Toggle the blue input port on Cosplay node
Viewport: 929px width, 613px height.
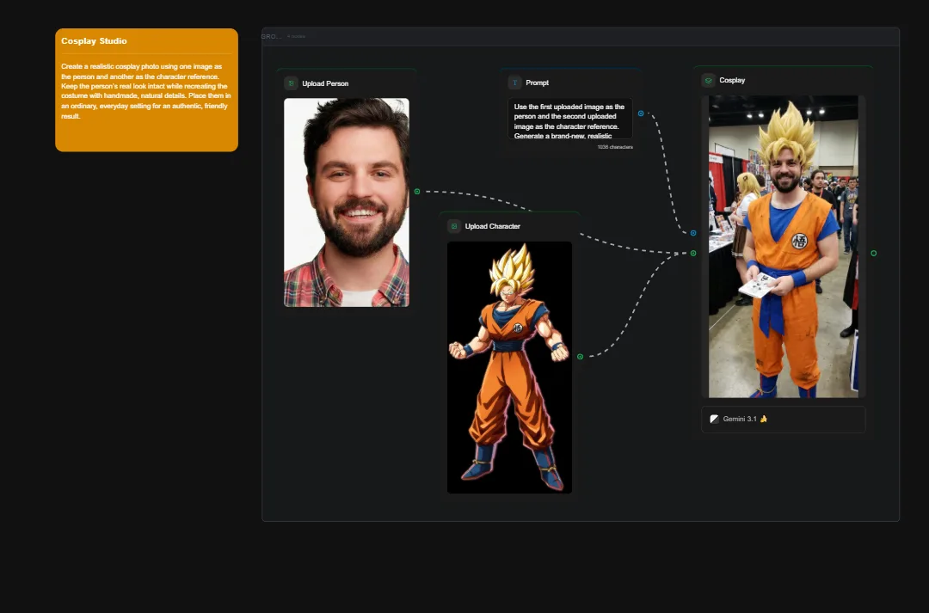pos(692,232)
